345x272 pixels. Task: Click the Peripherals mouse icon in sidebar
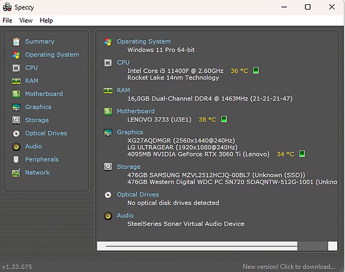16,159
